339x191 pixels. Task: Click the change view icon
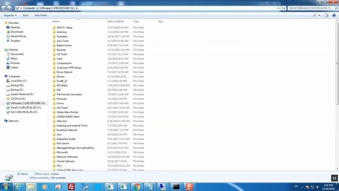click(x=315, y=15)
